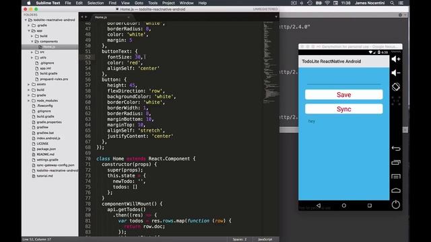Image resolution: width=431 pixels, height=242 pixels.
Task: Open LICENSE file in the sidebar
Action: (x=42, y=143)
